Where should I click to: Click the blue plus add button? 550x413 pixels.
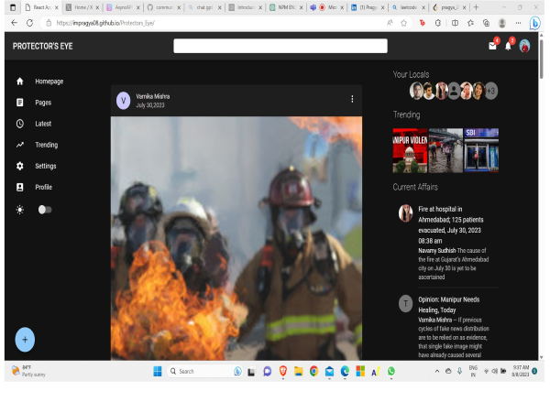pyautogui.click(x=25, y=340)
